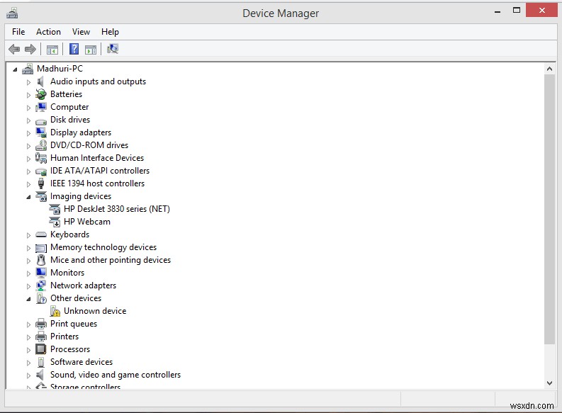The height and width of the screenshot is (413, 562).
Task: Select the Imaging devices label
Action: tap(81, 196)
